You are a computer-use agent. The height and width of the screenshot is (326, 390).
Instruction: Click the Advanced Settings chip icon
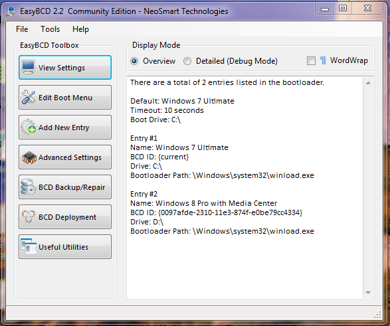point(29,157)
